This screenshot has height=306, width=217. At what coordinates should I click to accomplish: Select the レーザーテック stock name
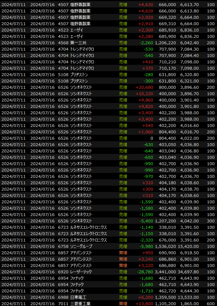[81, 272]
